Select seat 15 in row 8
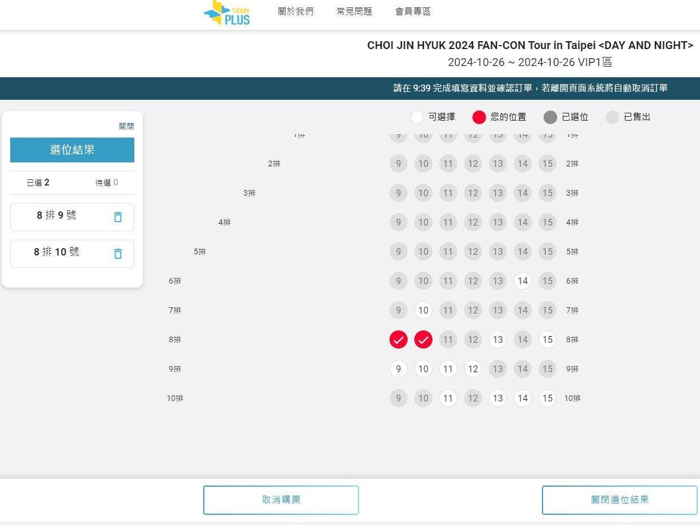Viewport: 700px width, 525px height. tap(548, 339)
